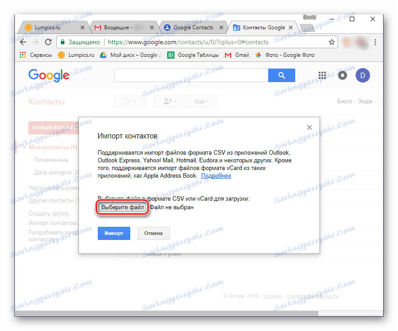Viewport: 398px width, 331px height.
Task: Click the Отмена button
Action: coord(153,233)
